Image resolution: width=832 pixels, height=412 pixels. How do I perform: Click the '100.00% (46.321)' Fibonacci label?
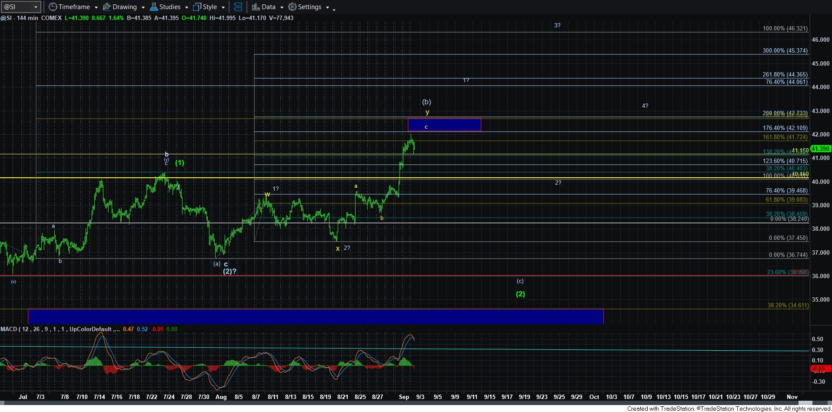(785, 29)
